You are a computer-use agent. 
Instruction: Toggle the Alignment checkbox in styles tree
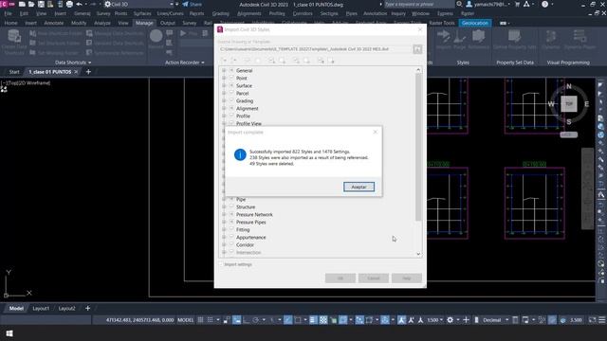[x=231, y=108]
